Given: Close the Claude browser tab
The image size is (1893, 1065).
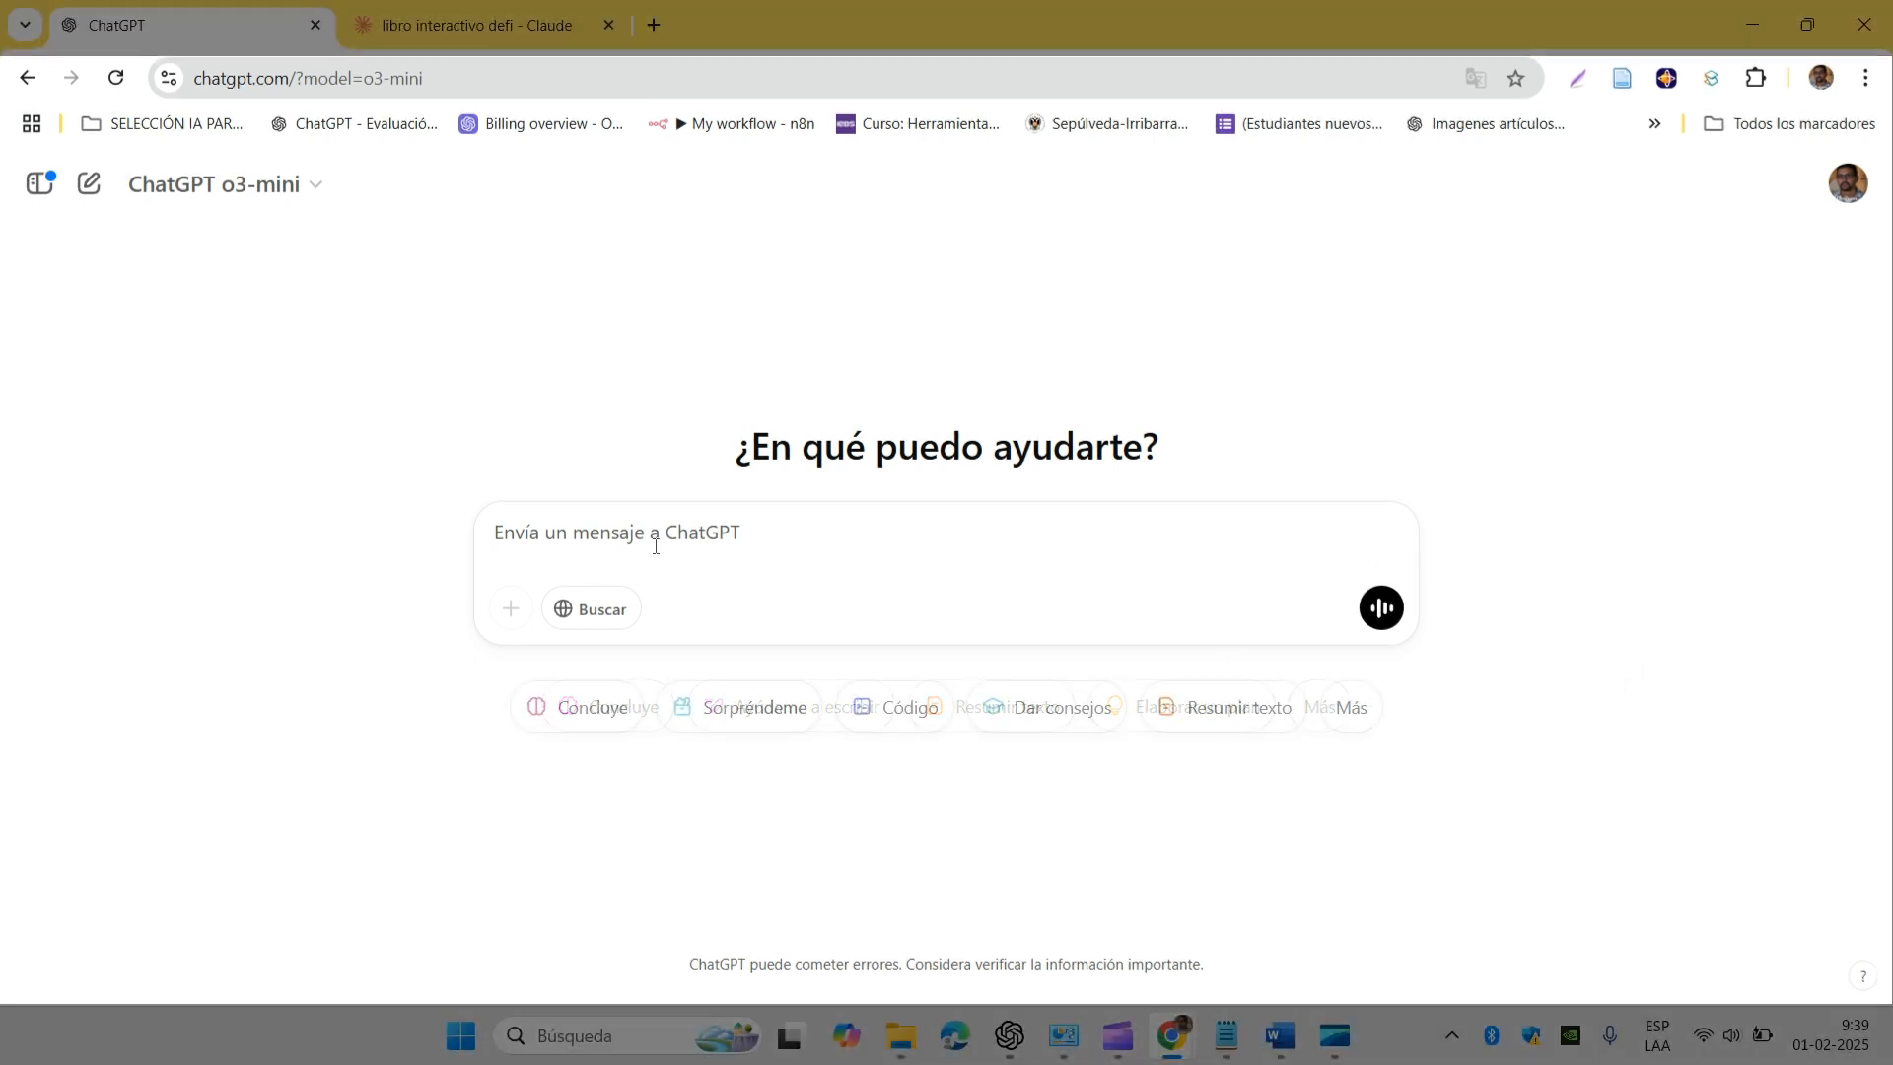Looking at the screenshot, I should tap(608, 26).
